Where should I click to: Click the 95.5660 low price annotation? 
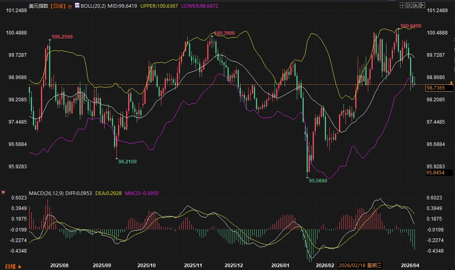coord(318,181)
